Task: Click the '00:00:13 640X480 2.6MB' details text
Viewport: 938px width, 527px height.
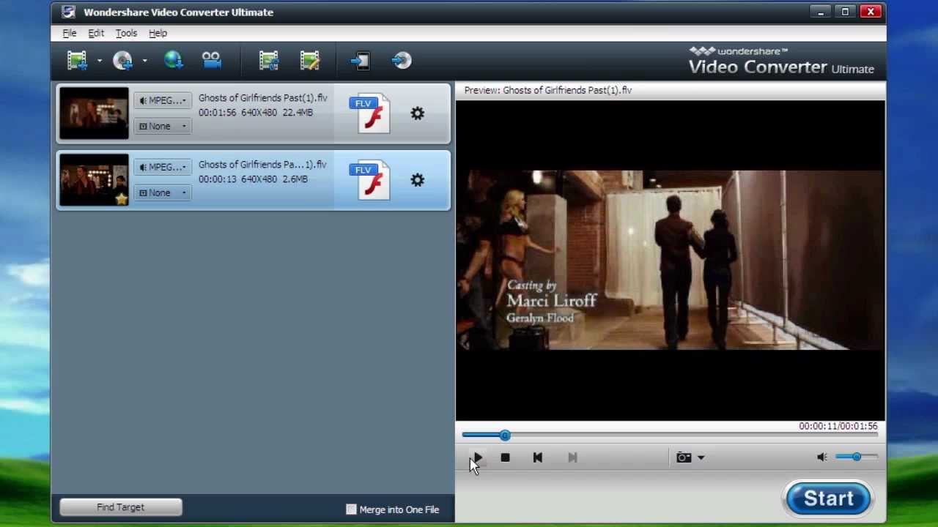Action: click(x=253, y=179)
